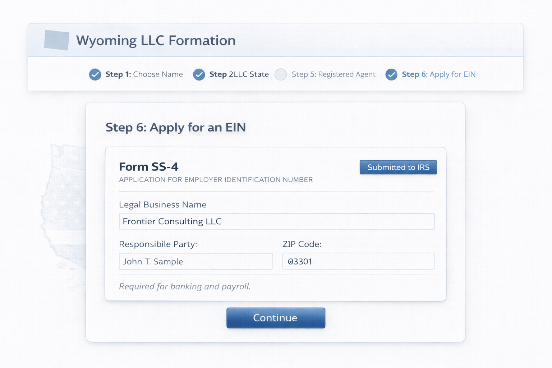This screenshot has width=552, height=368.
Task: Expand the ZIP Code field
Action: (358, 261)
